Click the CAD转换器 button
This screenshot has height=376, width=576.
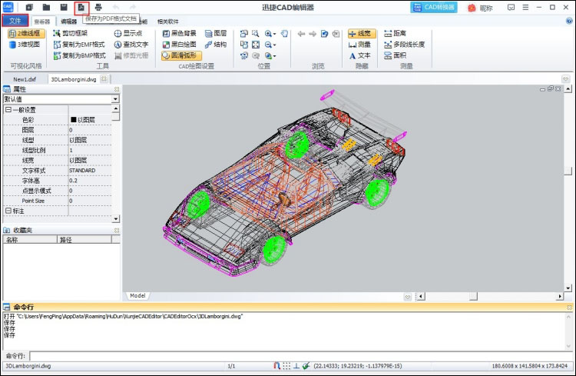tap(434, 8)
